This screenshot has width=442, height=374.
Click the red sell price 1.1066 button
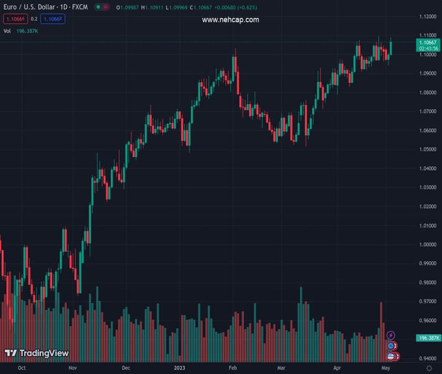[14, 19]
